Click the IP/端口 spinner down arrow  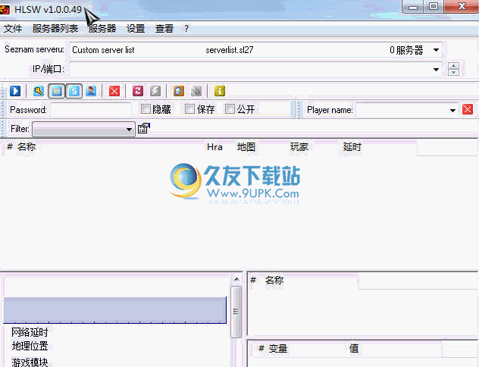(x=453, y=73)
